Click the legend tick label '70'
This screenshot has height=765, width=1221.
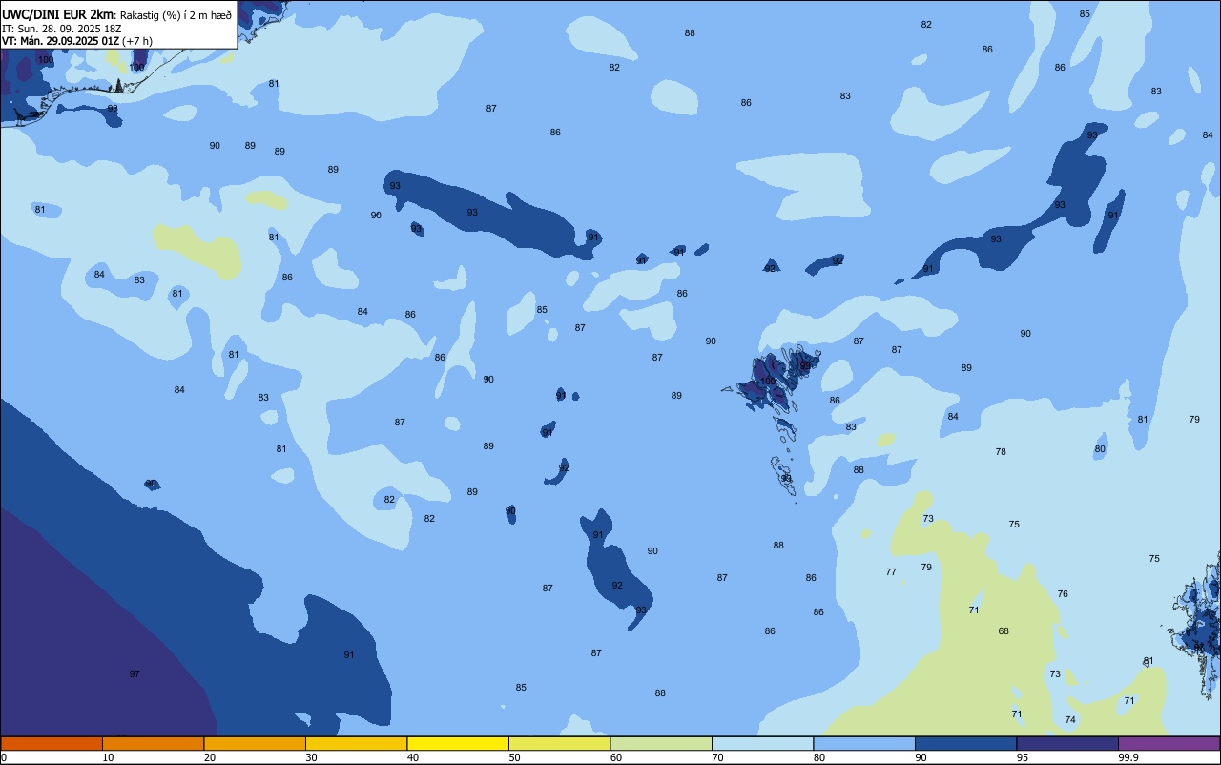[x=717, y=757]
